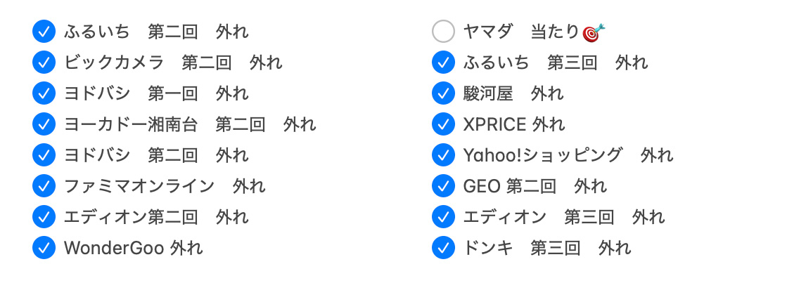Toggle the エディオン 第三回 外れ checkbox
Viewport: 806px width, 283px height.
[443, 217]
